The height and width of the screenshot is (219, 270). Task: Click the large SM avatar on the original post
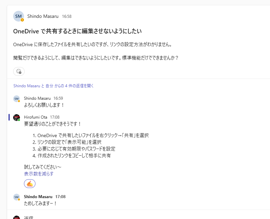[19, 16]
